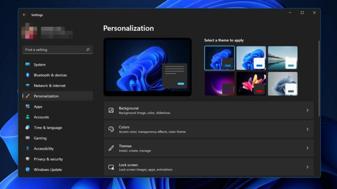The height and width of the screenshot is (189, 337).
Task: Click the Privacy & security shield icon
Action: tap(28, 159)
